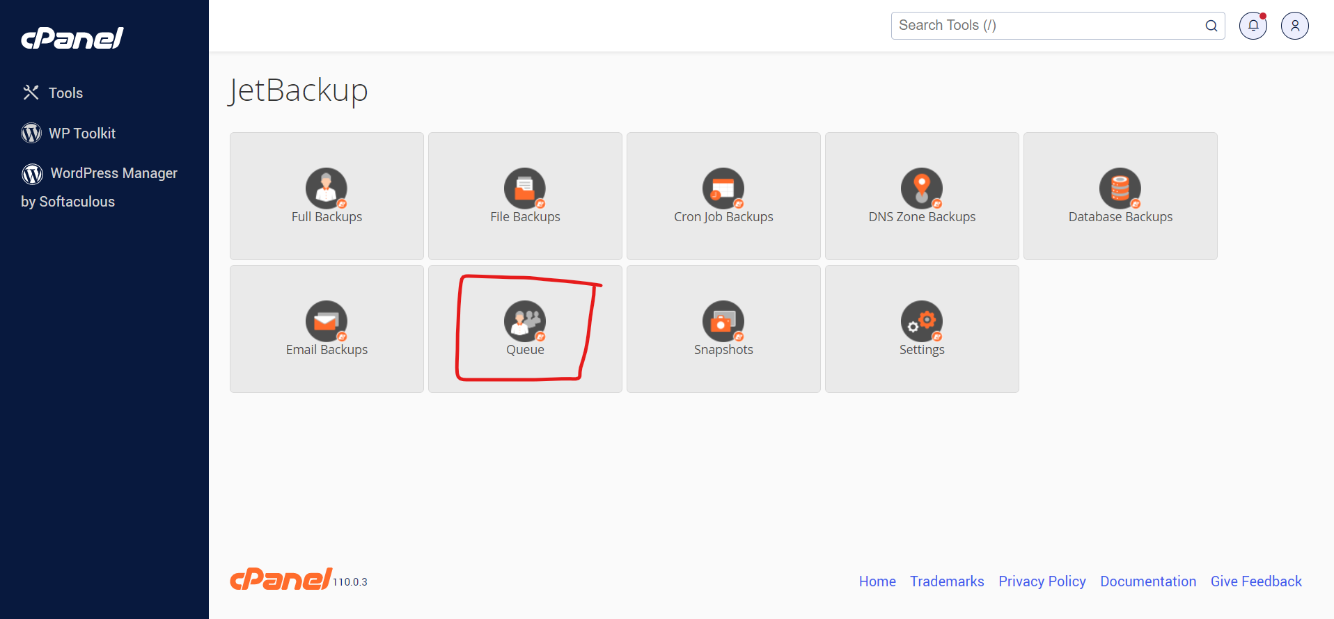
Task: Open the Documentation link
Action: pyautogui.click(x=1148, y=581)
